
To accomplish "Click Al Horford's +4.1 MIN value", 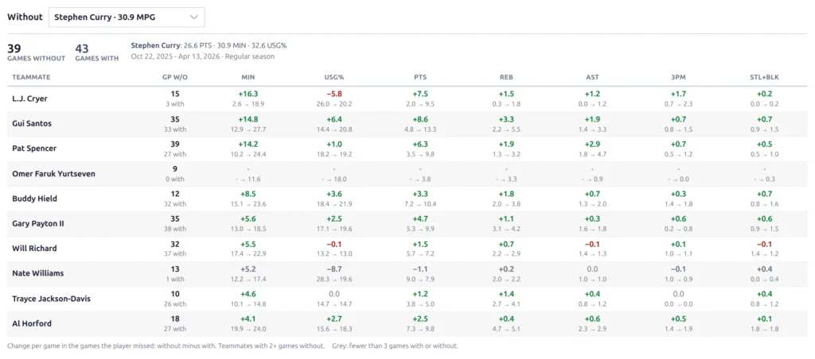I will [x=248, y=318].
